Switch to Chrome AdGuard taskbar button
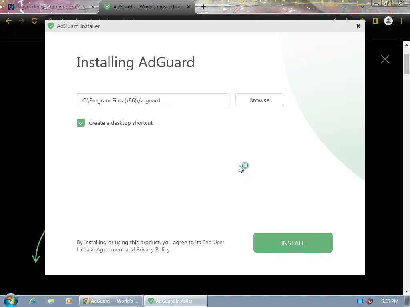Viewport: 410px width, 307px height. [x=111, y=301]
